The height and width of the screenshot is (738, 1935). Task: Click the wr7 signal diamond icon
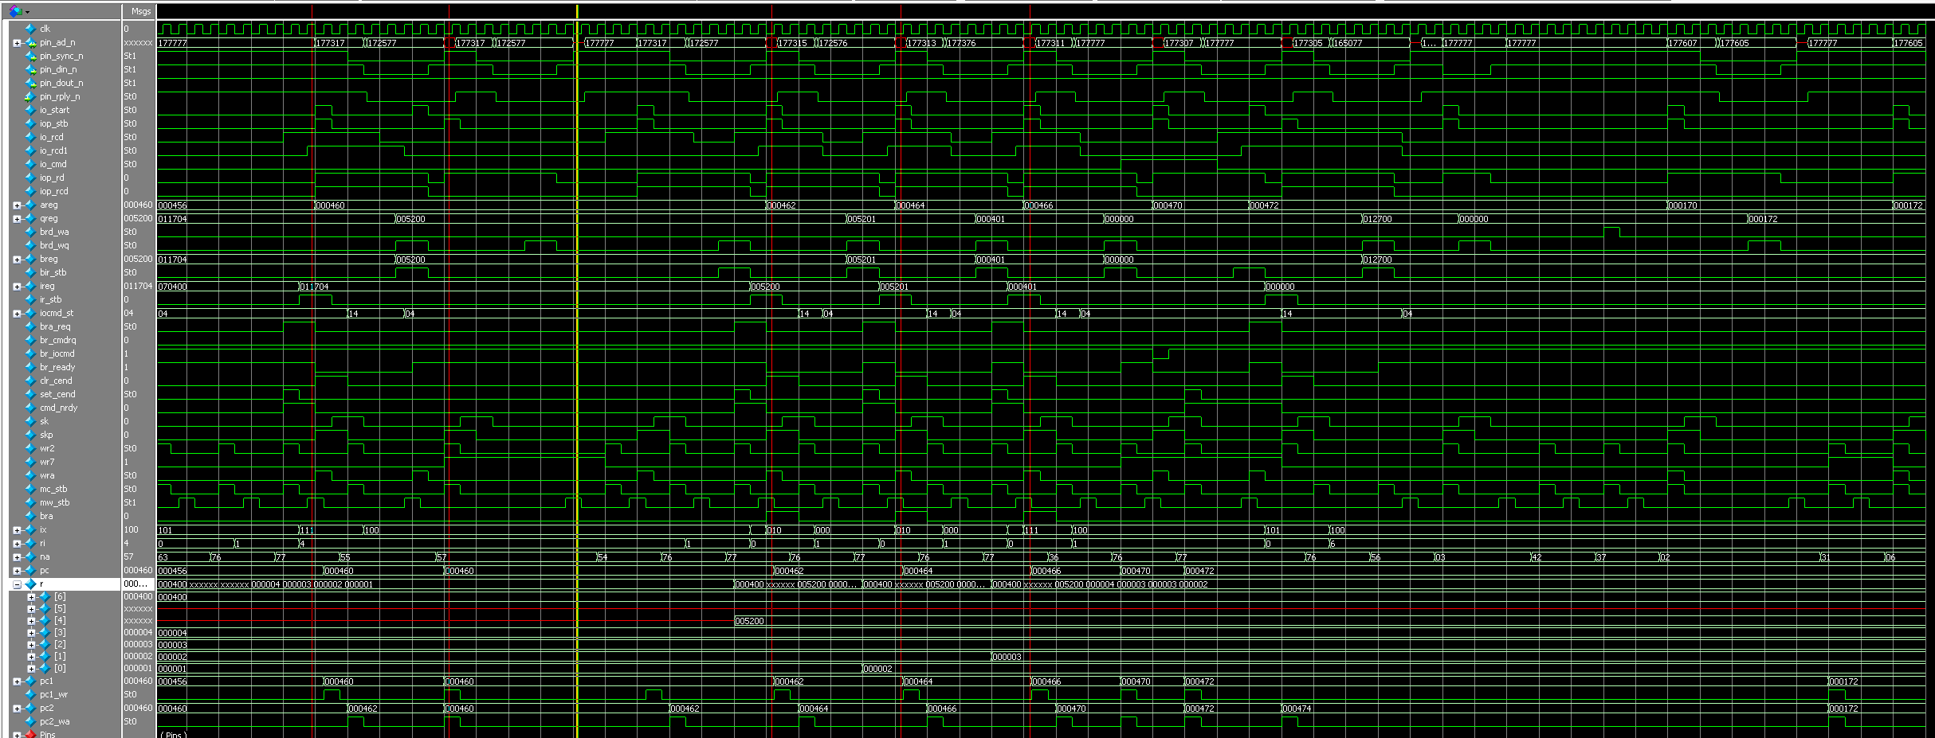[30, 462]
